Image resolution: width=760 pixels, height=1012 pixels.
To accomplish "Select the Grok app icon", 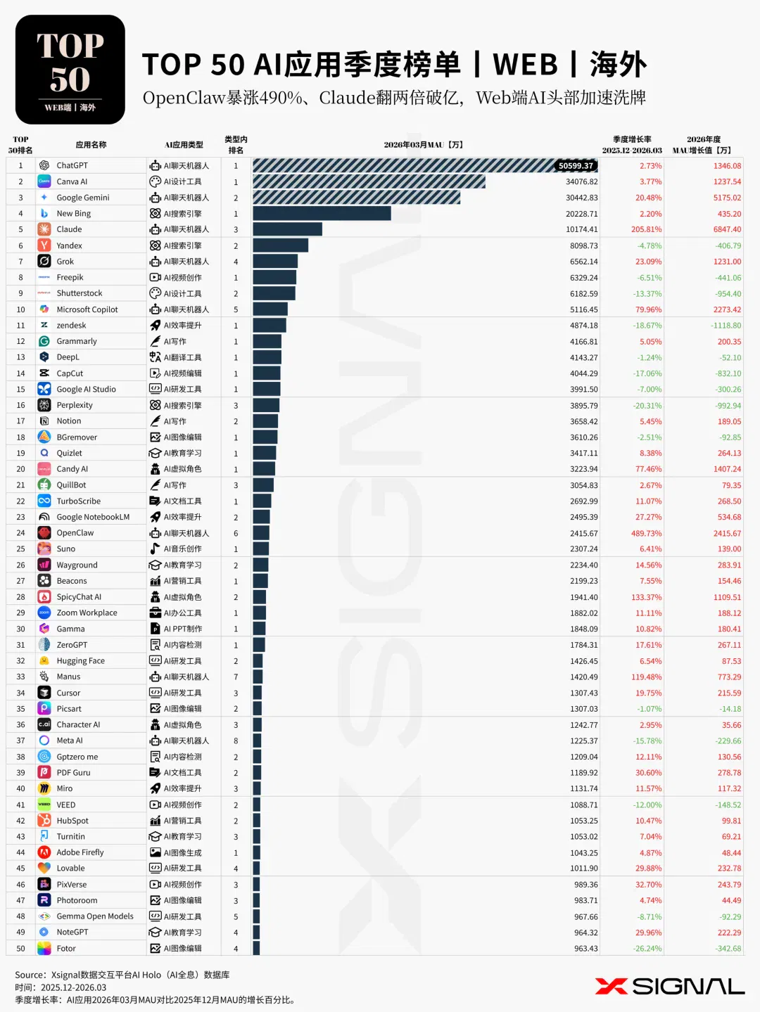I will point(44,262).
